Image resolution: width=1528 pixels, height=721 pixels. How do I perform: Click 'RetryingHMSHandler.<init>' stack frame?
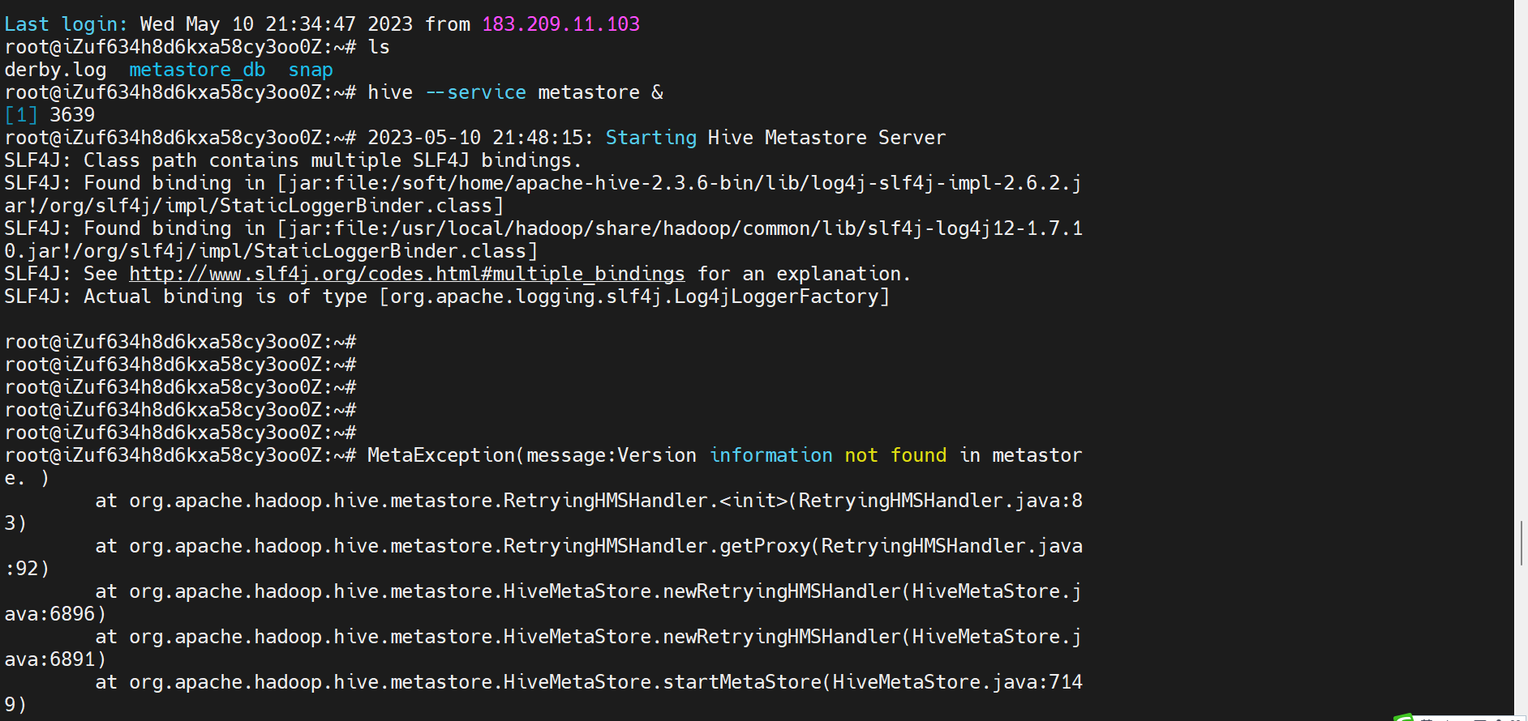click(646, 501)
